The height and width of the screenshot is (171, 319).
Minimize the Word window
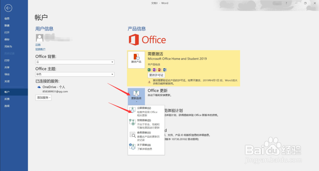pyautogui.click(x=296, y=3)
